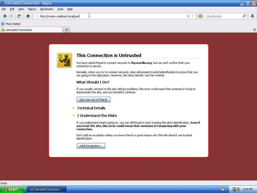Viewport: 257px width, 193px height.
Task: Open the DuckDuckGo search engine selector
Action: (202, 16)
